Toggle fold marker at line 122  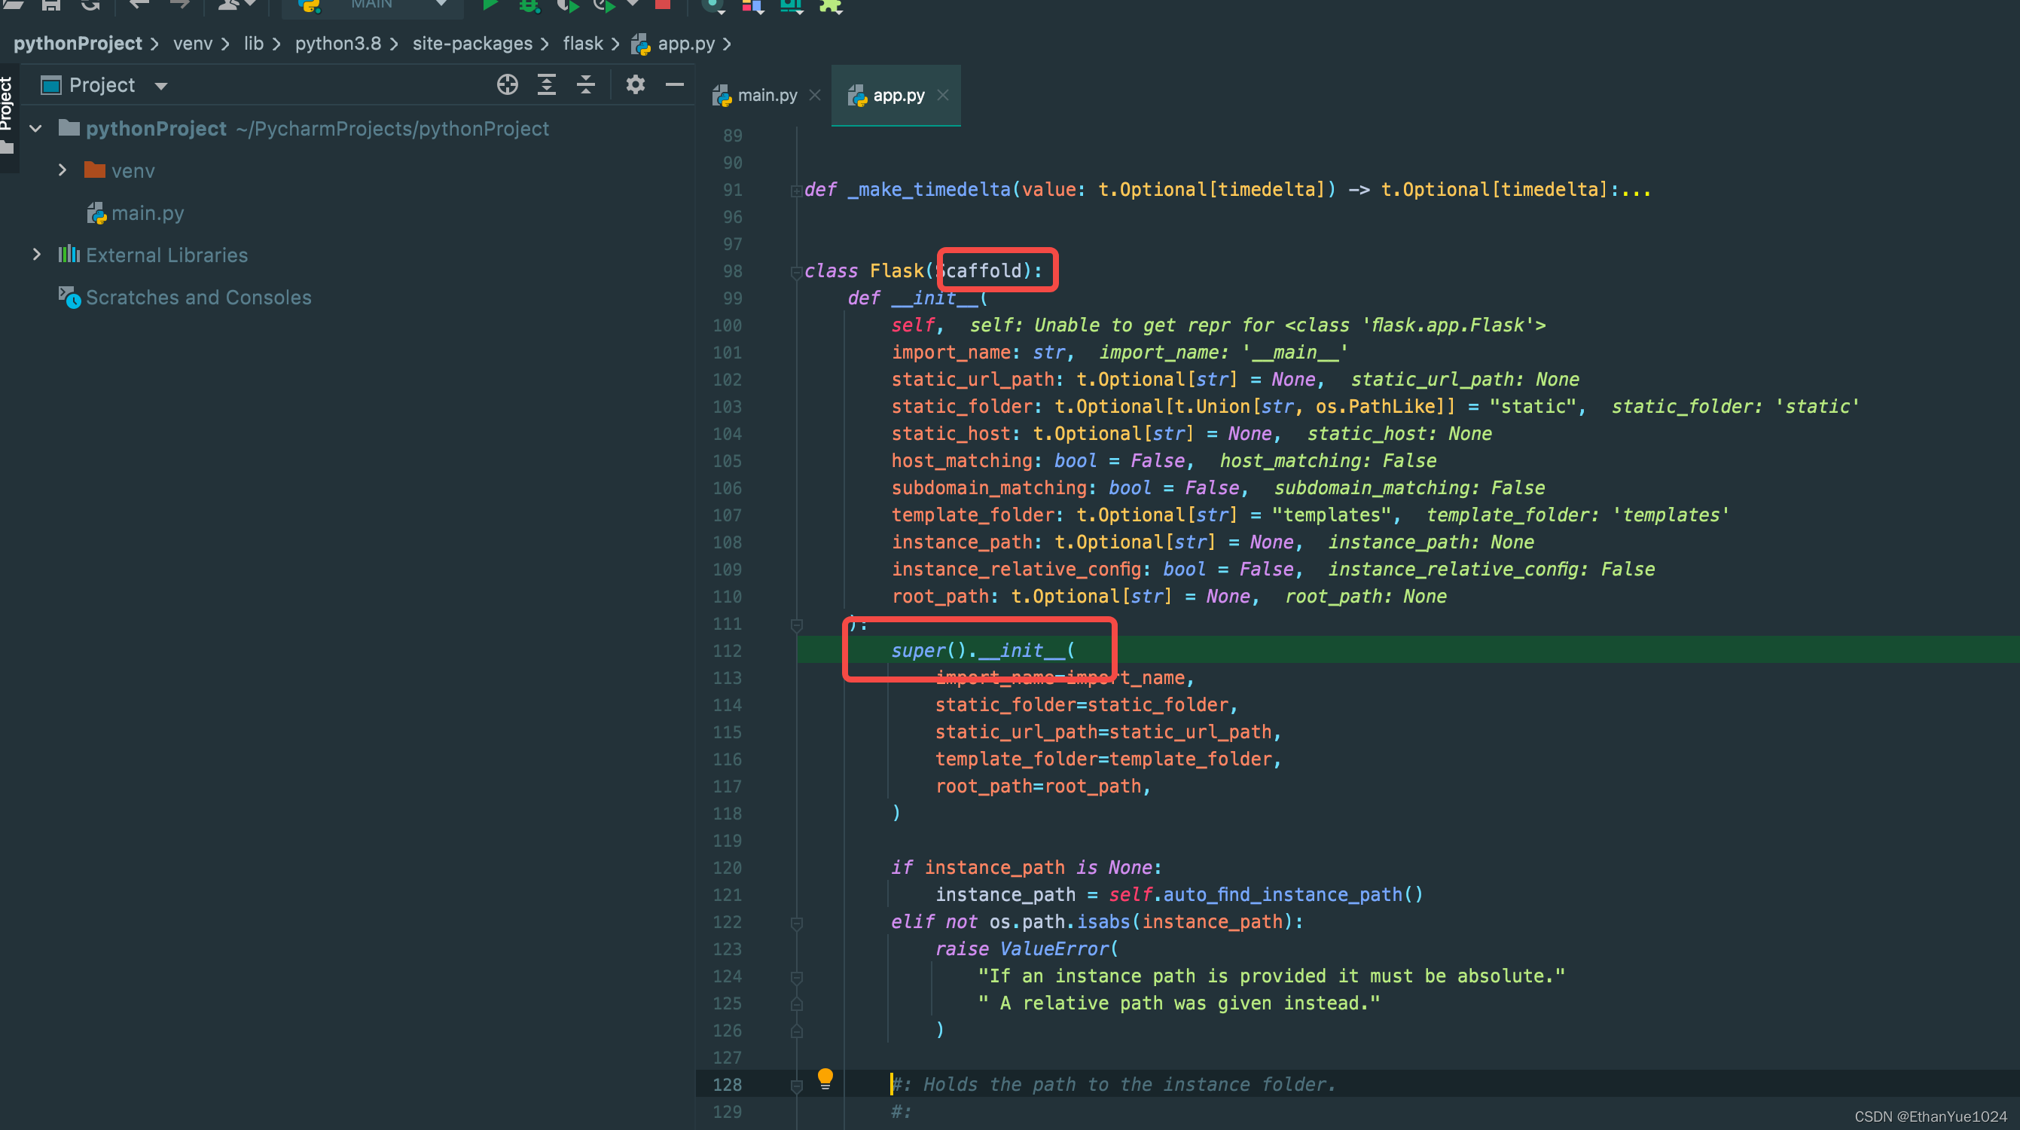click(796, 923)
